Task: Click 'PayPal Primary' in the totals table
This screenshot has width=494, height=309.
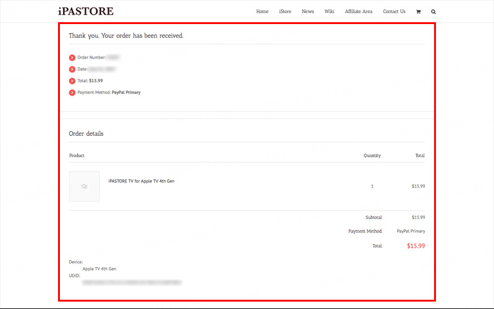Action: [411, 231]
